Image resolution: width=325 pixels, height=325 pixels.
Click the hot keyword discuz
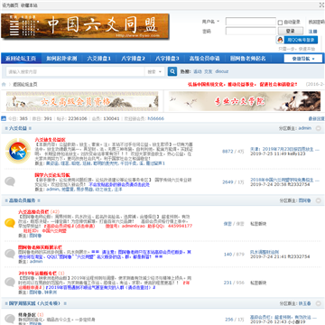click(x=221, y=71)
